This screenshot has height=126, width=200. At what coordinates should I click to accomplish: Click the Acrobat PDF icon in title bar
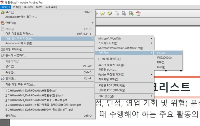2,2
